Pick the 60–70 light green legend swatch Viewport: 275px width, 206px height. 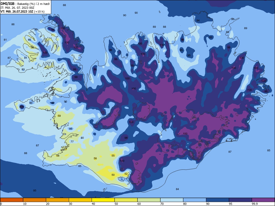pos(149,200)
